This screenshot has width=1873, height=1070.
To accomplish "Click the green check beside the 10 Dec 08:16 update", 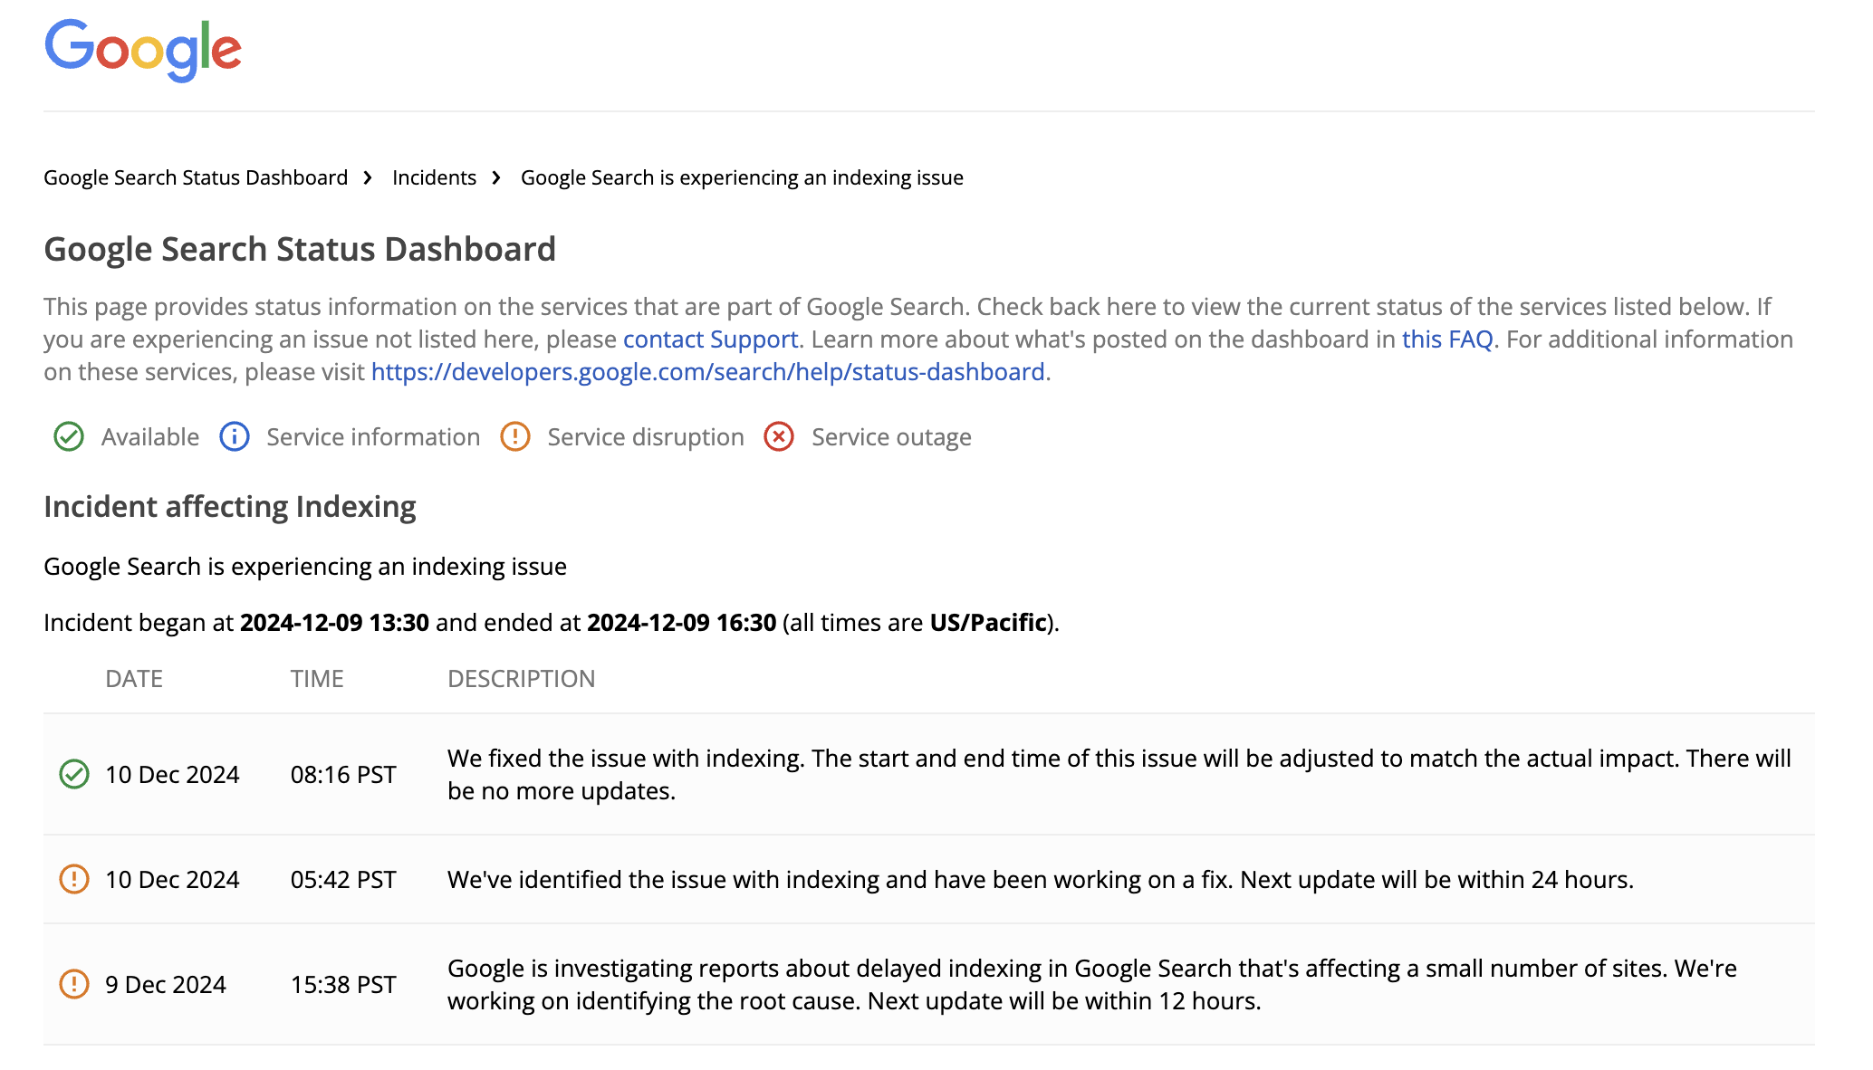I will click(74, 775).
